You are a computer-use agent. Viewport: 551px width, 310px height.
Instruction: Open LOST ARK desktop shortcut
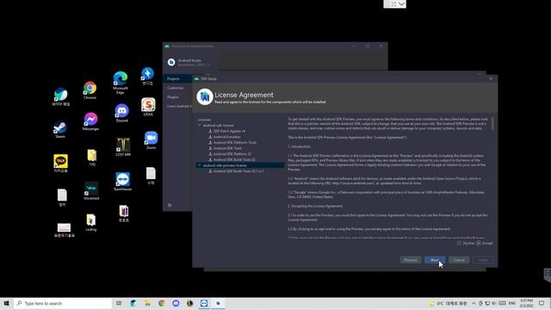(123, 147)
